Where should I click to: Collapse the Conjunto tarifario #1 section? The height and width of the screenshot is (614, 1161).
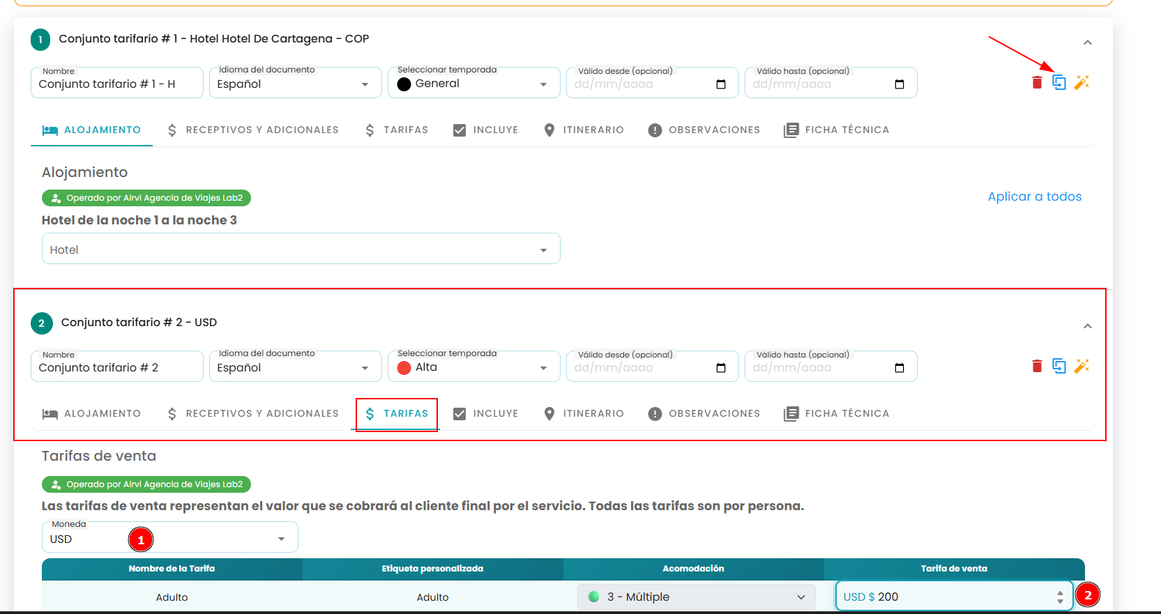click(x=1087, y=43)
